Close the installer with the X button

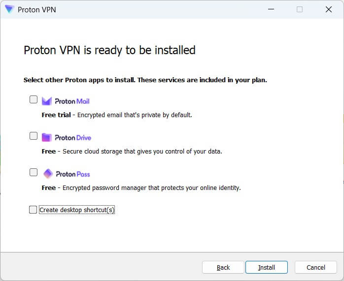point(328,9)
